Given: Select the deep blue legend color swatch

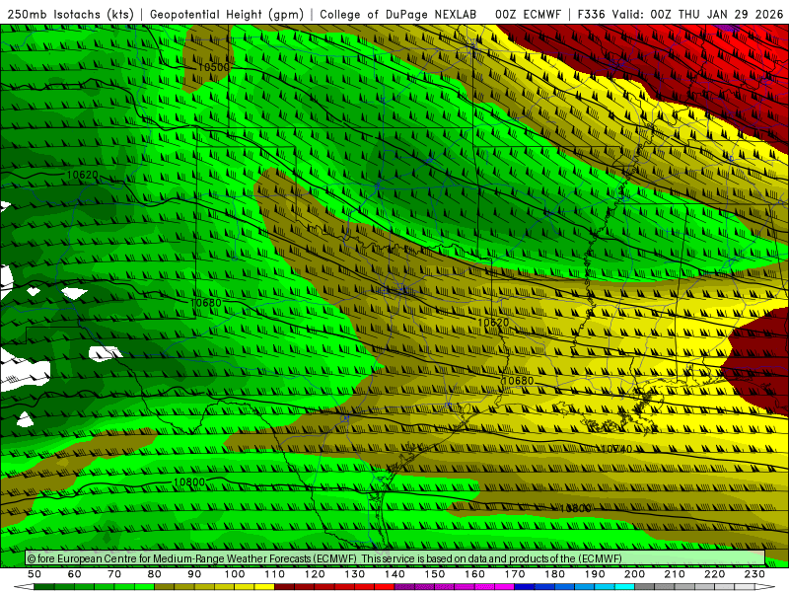Looking at the screenshot, I should click(525, 587).
